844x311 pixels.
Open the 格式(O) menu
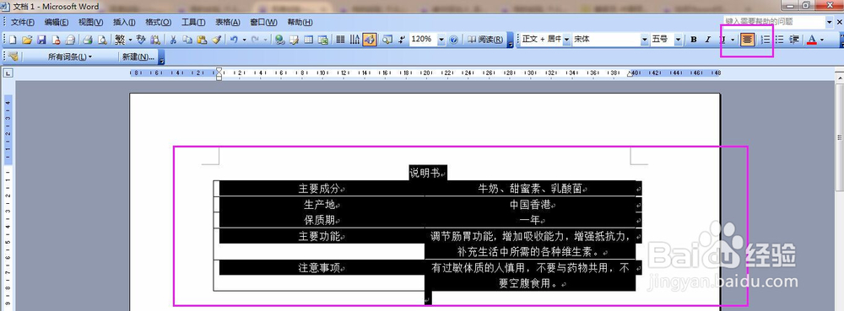159,22
